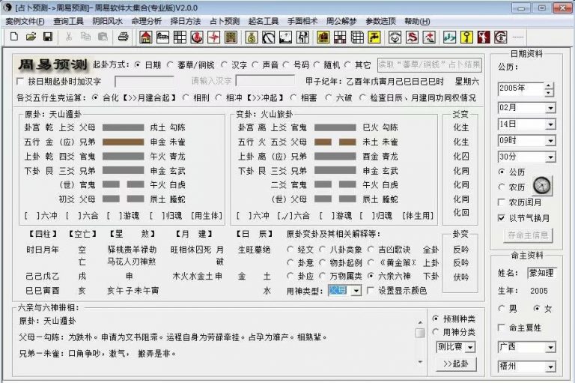Uncheck the 以节气换月 checkbox
The width and height of the screenshot is (575, 383).
pyautogui.click(x=502, y=218)
